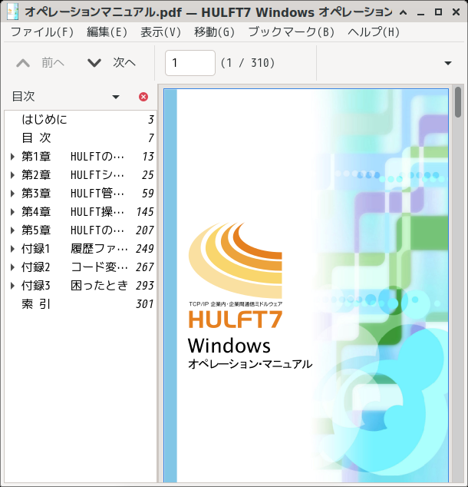Screen dimensions: 468x487
Task: Select the 第5章 entry on page 207
Action: point(81,230)
